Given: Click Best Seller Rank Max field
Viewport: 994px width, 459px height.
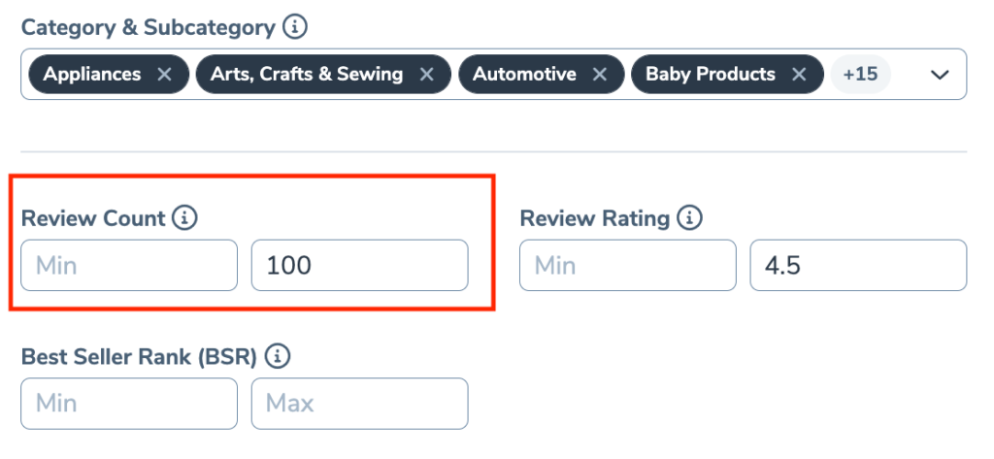Looking at the screenshot, I should 359,404.
